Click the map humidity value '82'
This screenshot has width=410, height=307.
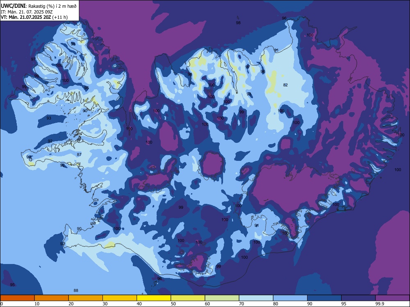(285, 85)
